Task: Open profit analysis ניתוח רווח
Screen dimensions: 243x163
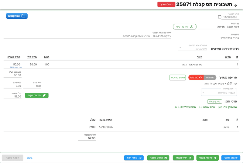Action: point(134,158)
